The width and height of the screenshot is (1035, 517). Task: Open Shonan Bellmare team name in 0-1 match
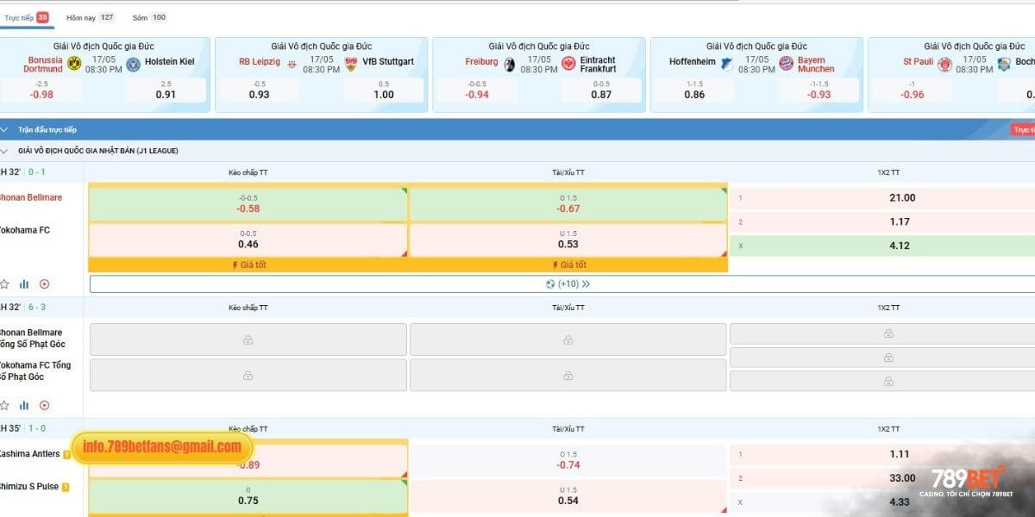(x=31, y=197)
